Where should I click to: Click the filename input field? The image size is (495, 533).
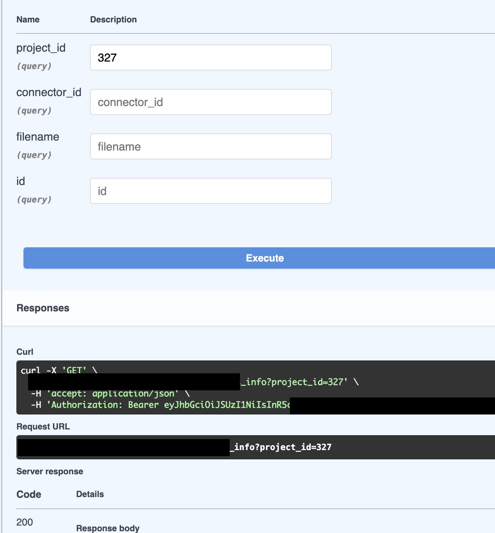211,146
